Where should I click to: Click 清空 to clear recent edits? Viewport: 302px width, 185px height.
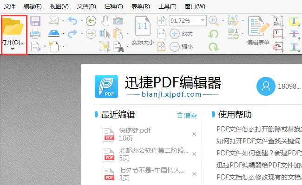coord(187,116)
